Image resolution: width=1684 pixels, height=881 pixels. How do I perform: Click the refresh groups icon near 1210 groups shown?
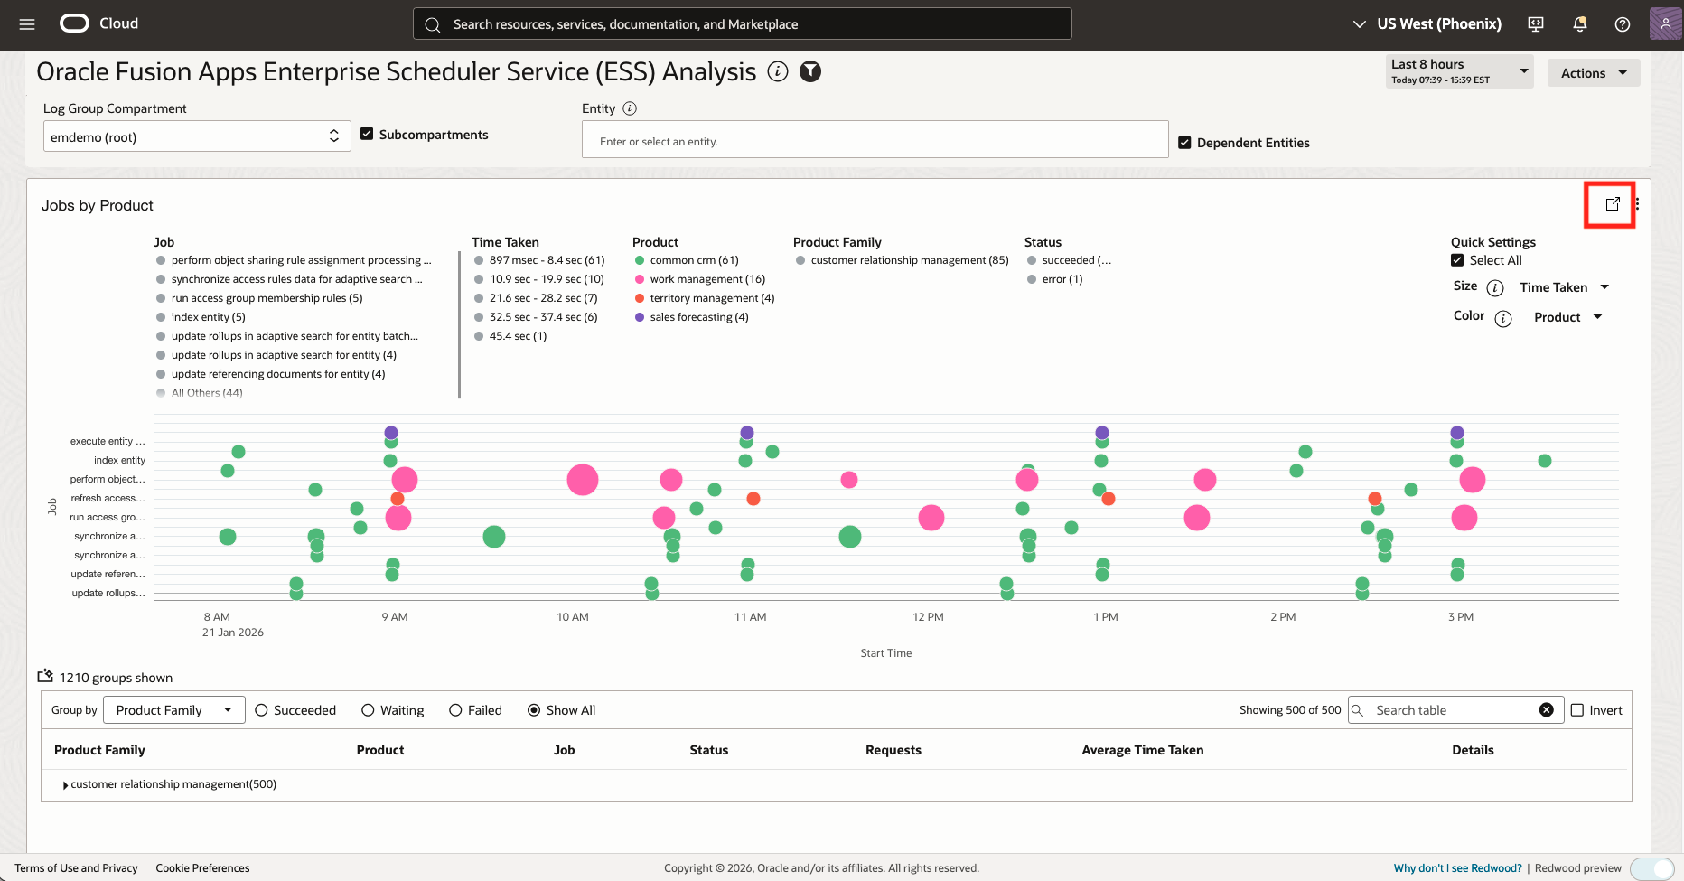(x=44, y=676)
